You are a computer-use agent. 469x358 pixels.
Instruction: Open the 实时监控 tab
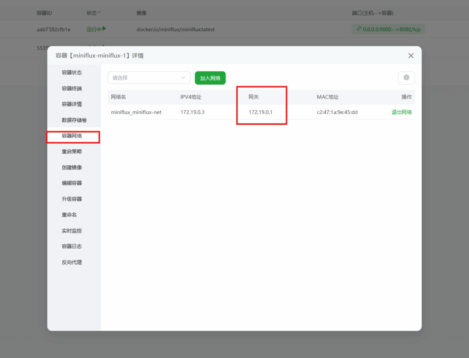[x=72, y=231]
